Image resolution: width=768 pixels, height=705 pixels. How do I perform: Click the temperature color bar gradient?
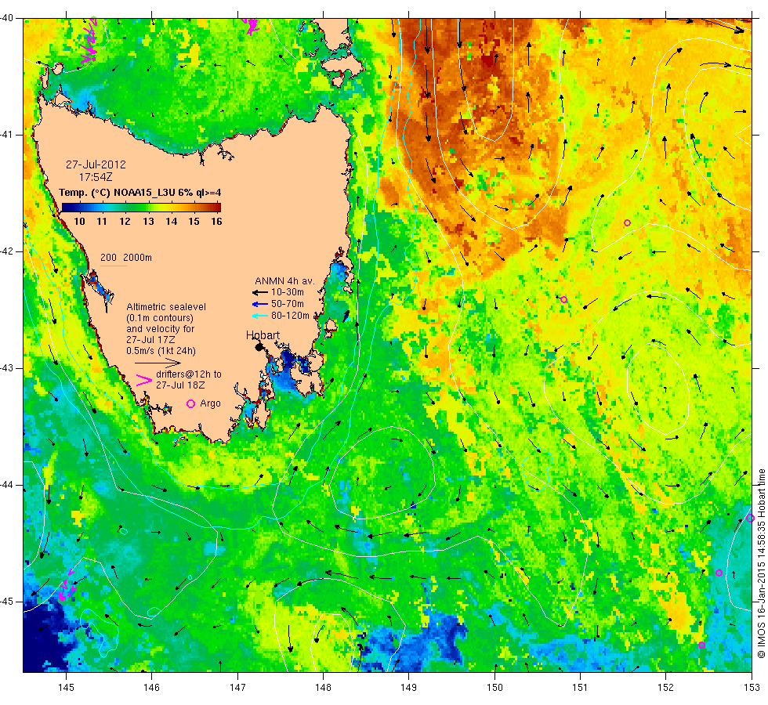(141, 208)
